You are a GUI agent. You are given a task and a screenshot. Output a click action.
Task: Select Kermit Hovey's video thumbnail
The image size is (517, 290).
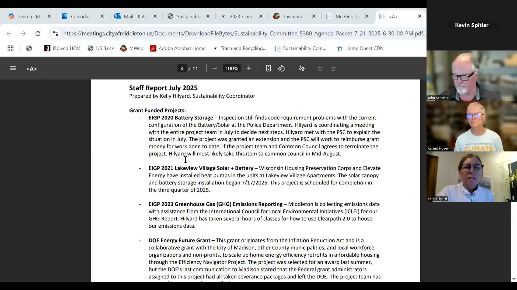pyautogui.click(x=472, y=126)
